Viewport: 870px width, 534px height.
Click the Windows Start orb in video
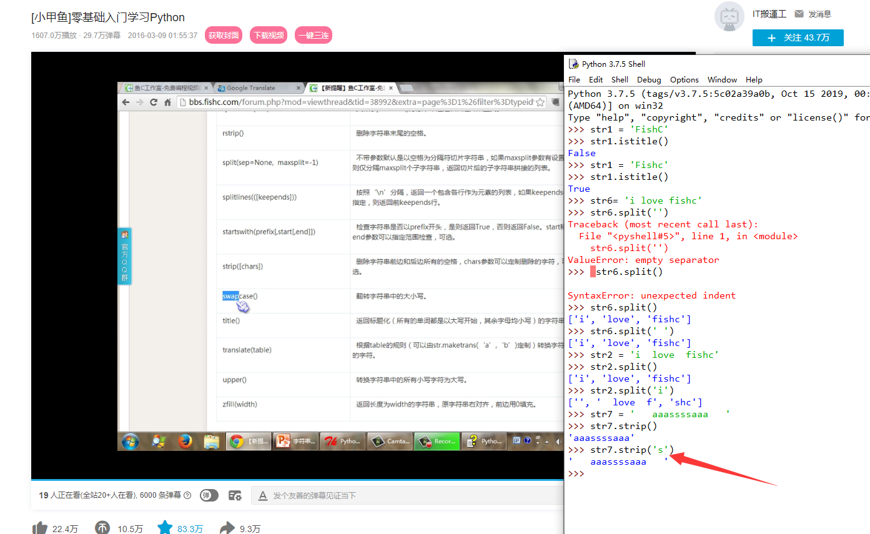[131, 441]
